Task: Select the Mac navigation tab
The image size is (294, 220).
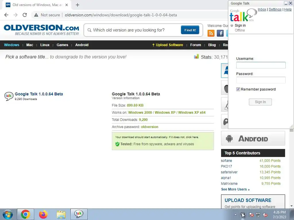Action: [x=30, y=45]
